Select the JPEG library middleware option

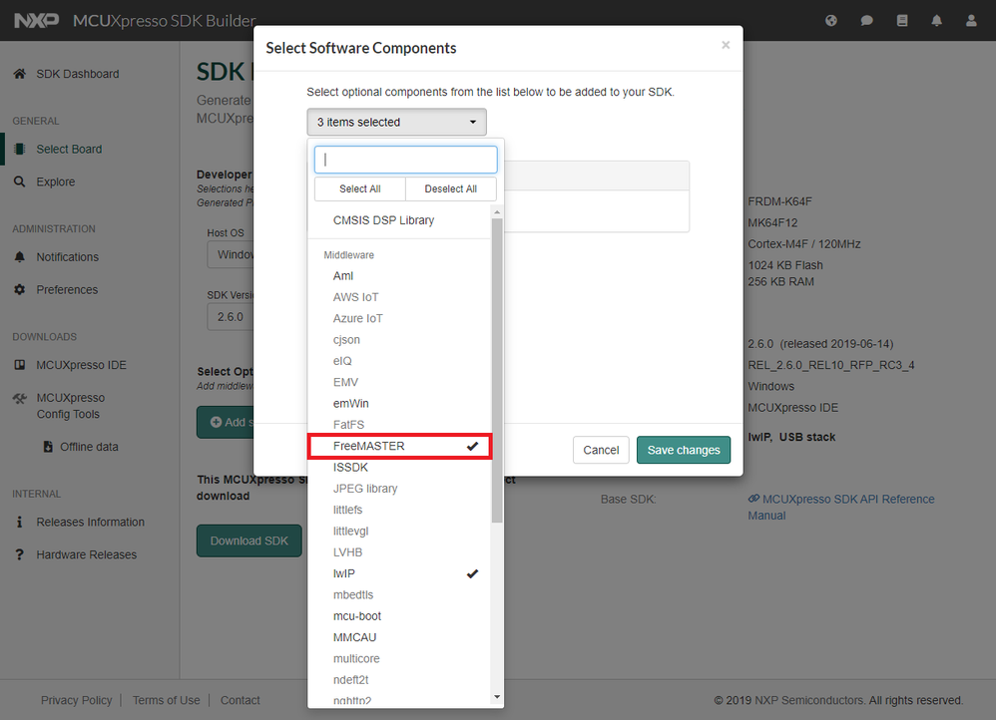click(399, 489)
